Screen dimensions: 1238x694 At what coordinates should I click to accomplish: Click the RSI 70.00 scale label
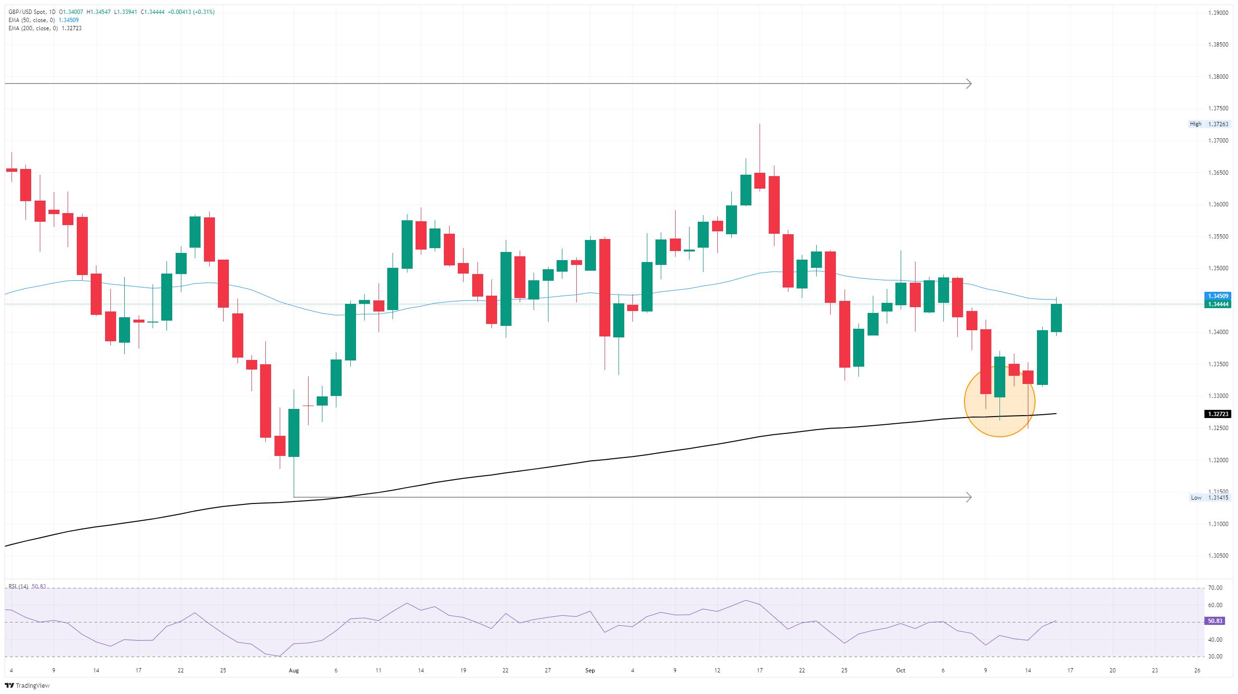(1215, 588)
